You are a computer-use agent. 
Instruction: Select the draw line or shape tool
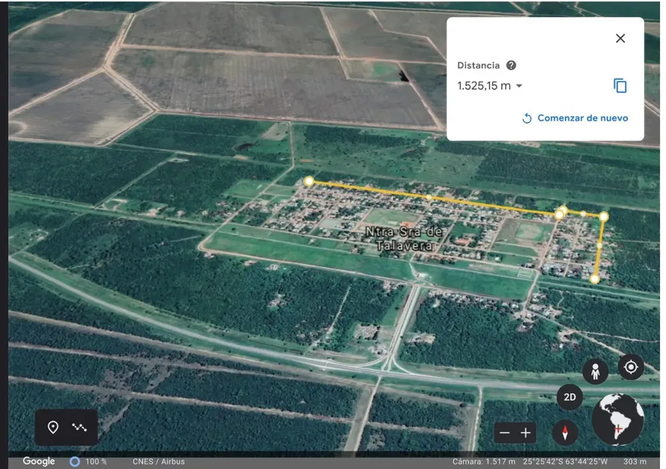(80, 427)
